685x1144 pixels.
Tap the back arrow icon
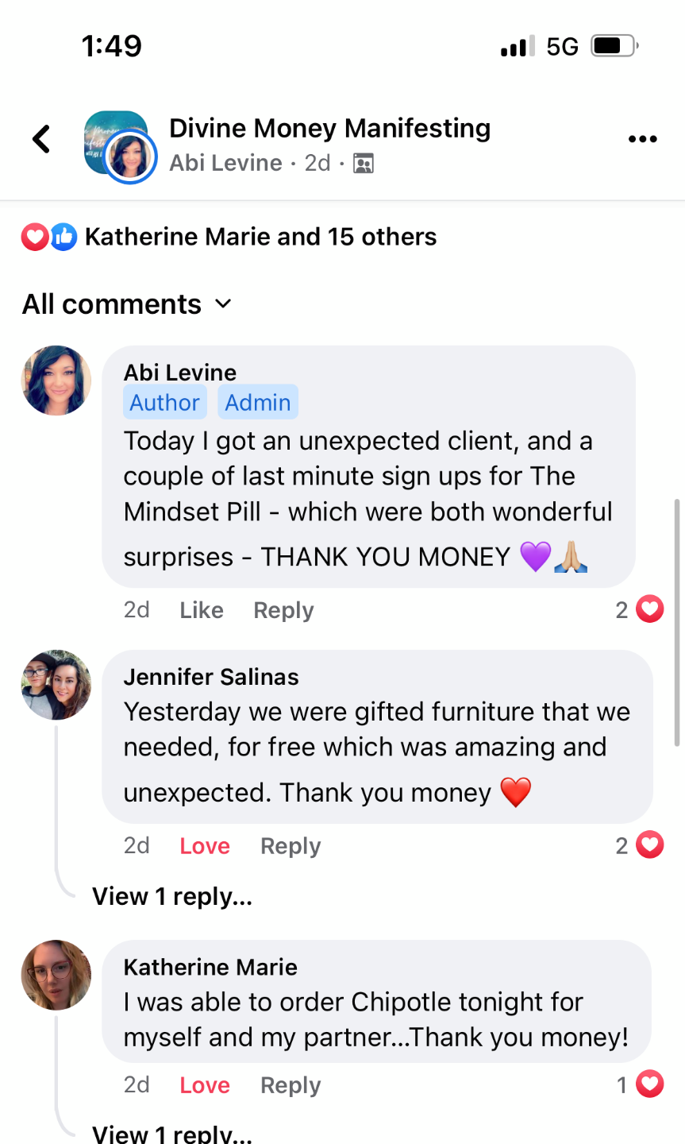click(41, 139)
